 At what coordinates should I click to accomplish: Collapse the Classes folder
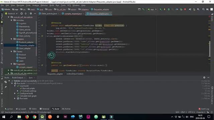[x=11, y=52]
